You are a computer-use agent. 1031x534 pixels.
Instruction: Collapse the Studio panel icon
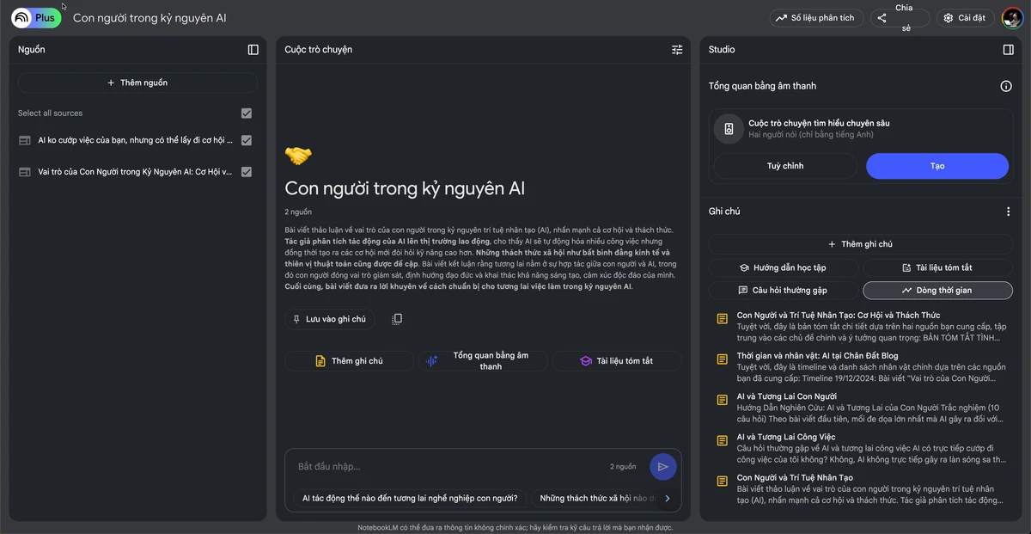click(1009, 50)
